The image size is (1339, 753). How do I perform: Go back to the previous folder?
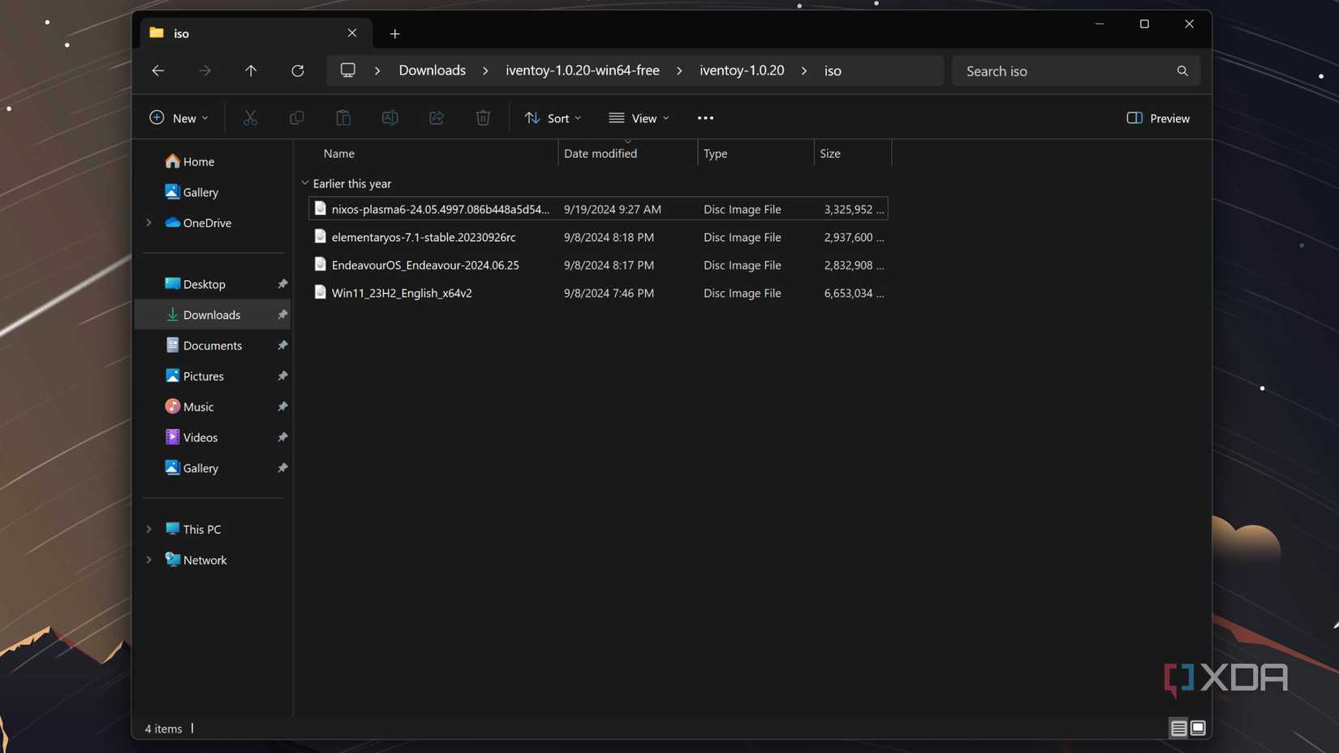(x=158, y=71)
